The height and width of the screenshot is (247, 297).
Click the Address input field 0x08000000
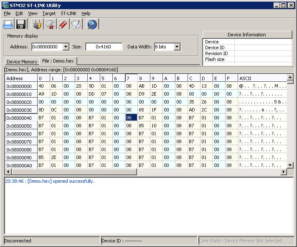tap(47, 47)
